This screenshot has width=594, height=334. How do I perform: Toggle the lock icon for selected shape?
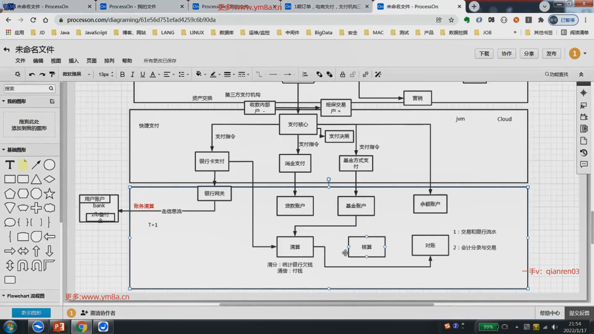(342, 74)
